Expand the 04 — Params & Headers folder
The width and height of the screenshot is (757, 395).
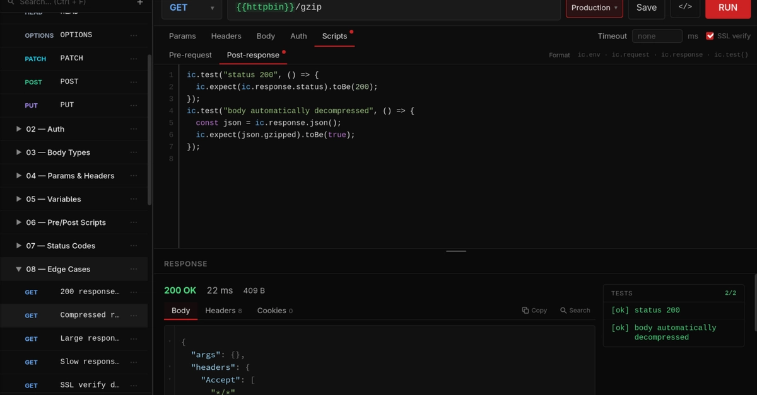[19, 176]
